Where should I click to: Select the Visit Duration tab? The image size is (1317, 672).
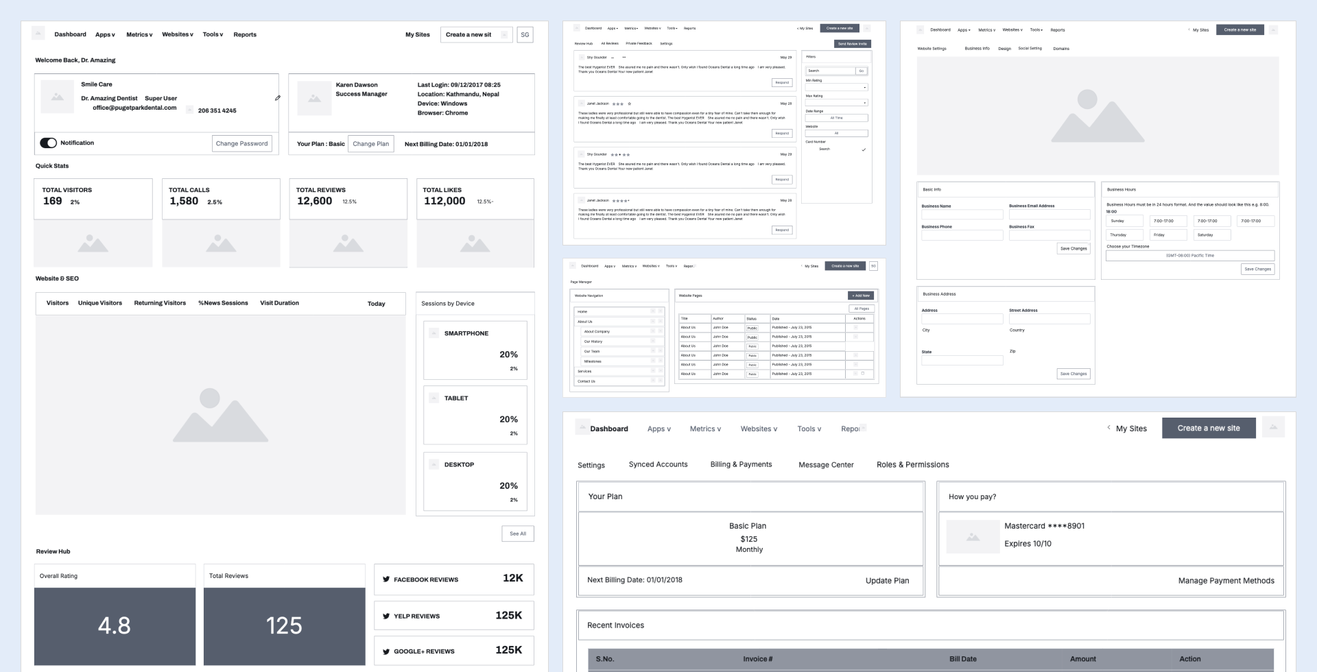(279, 303)
